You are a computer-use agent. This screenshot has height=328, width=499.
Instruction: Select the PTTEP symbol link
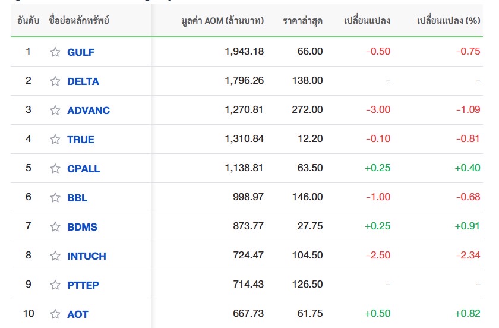click(x=83, y=285)
